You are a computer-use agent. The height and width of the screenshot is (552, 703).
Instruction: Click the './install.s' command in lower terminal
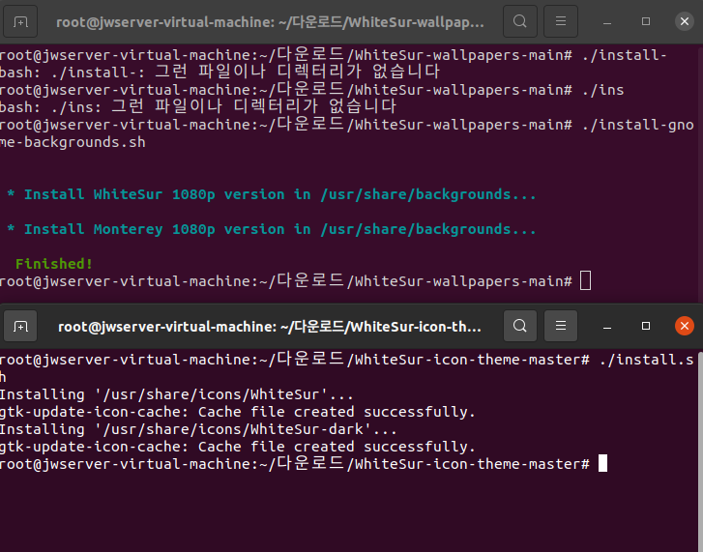pos(647,360)
